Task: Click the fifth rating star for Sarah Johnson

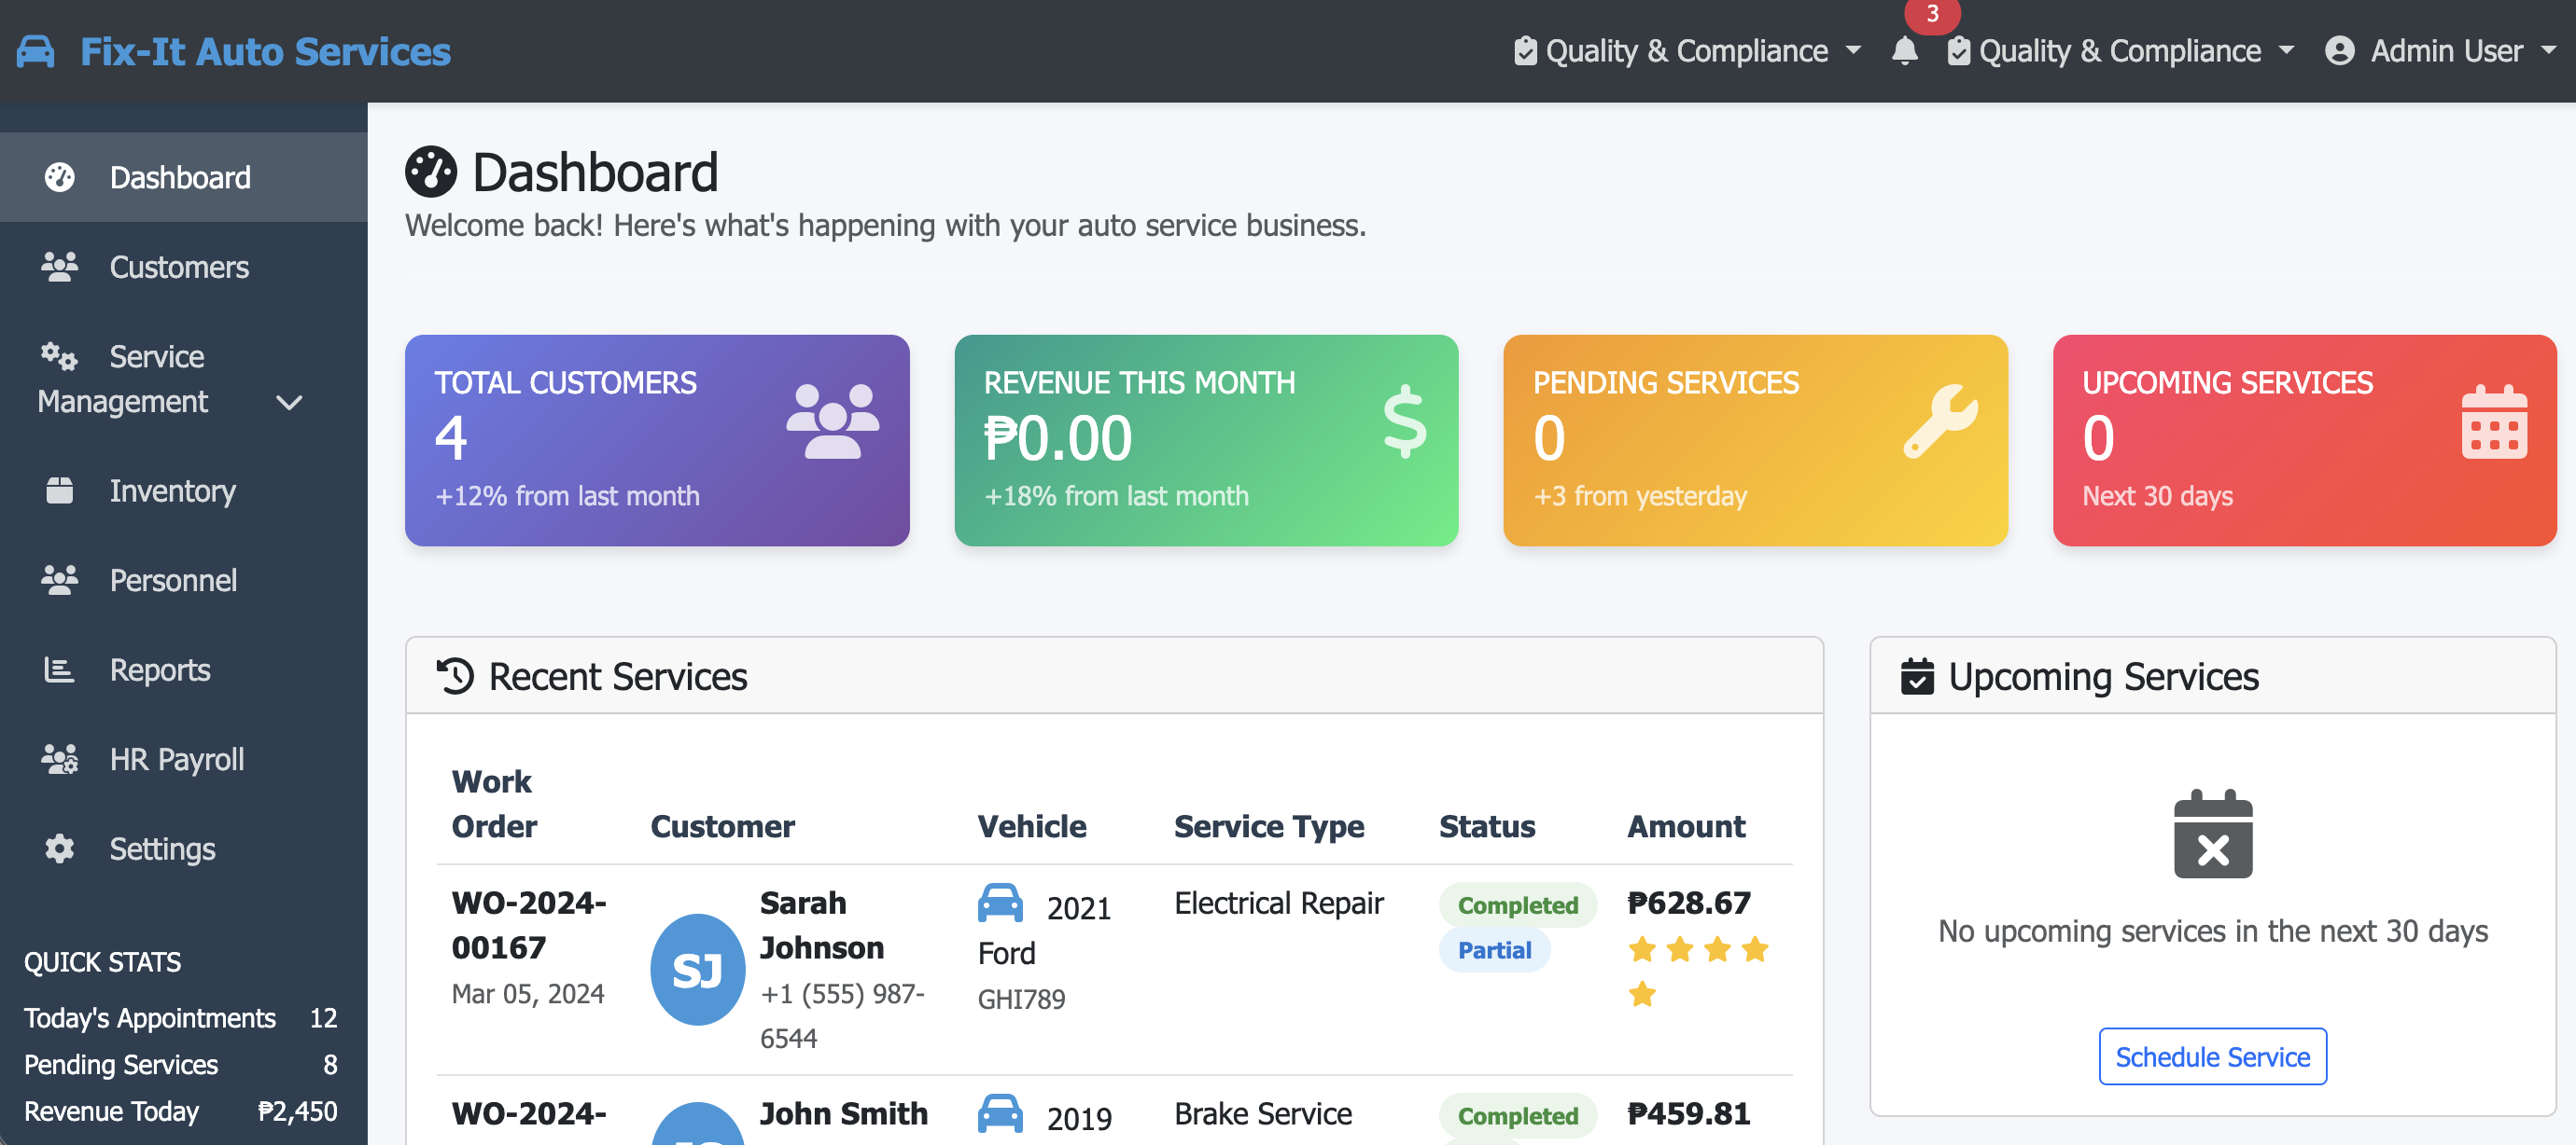Action: click(x=1641, y=994)
